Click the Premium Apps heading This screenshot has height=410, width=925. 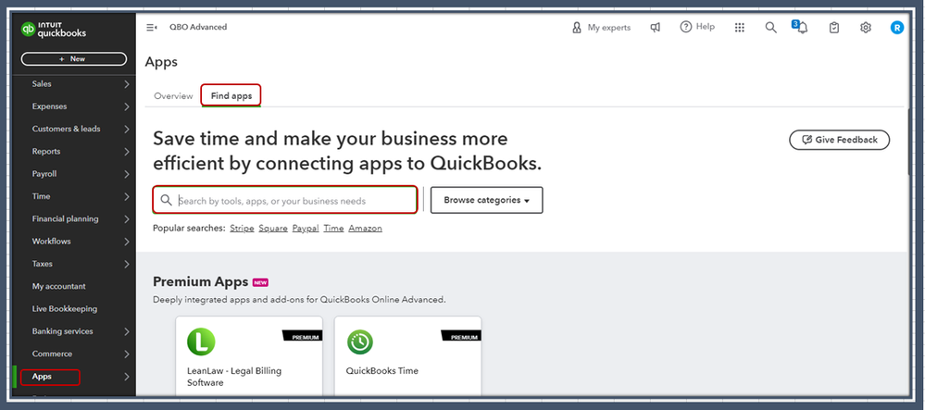[201, 282]
